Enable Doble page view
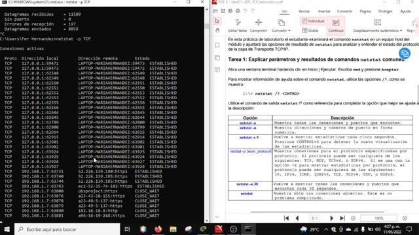Screen dimensions: 419x235 pyautogui.click(x=310, y=31)
